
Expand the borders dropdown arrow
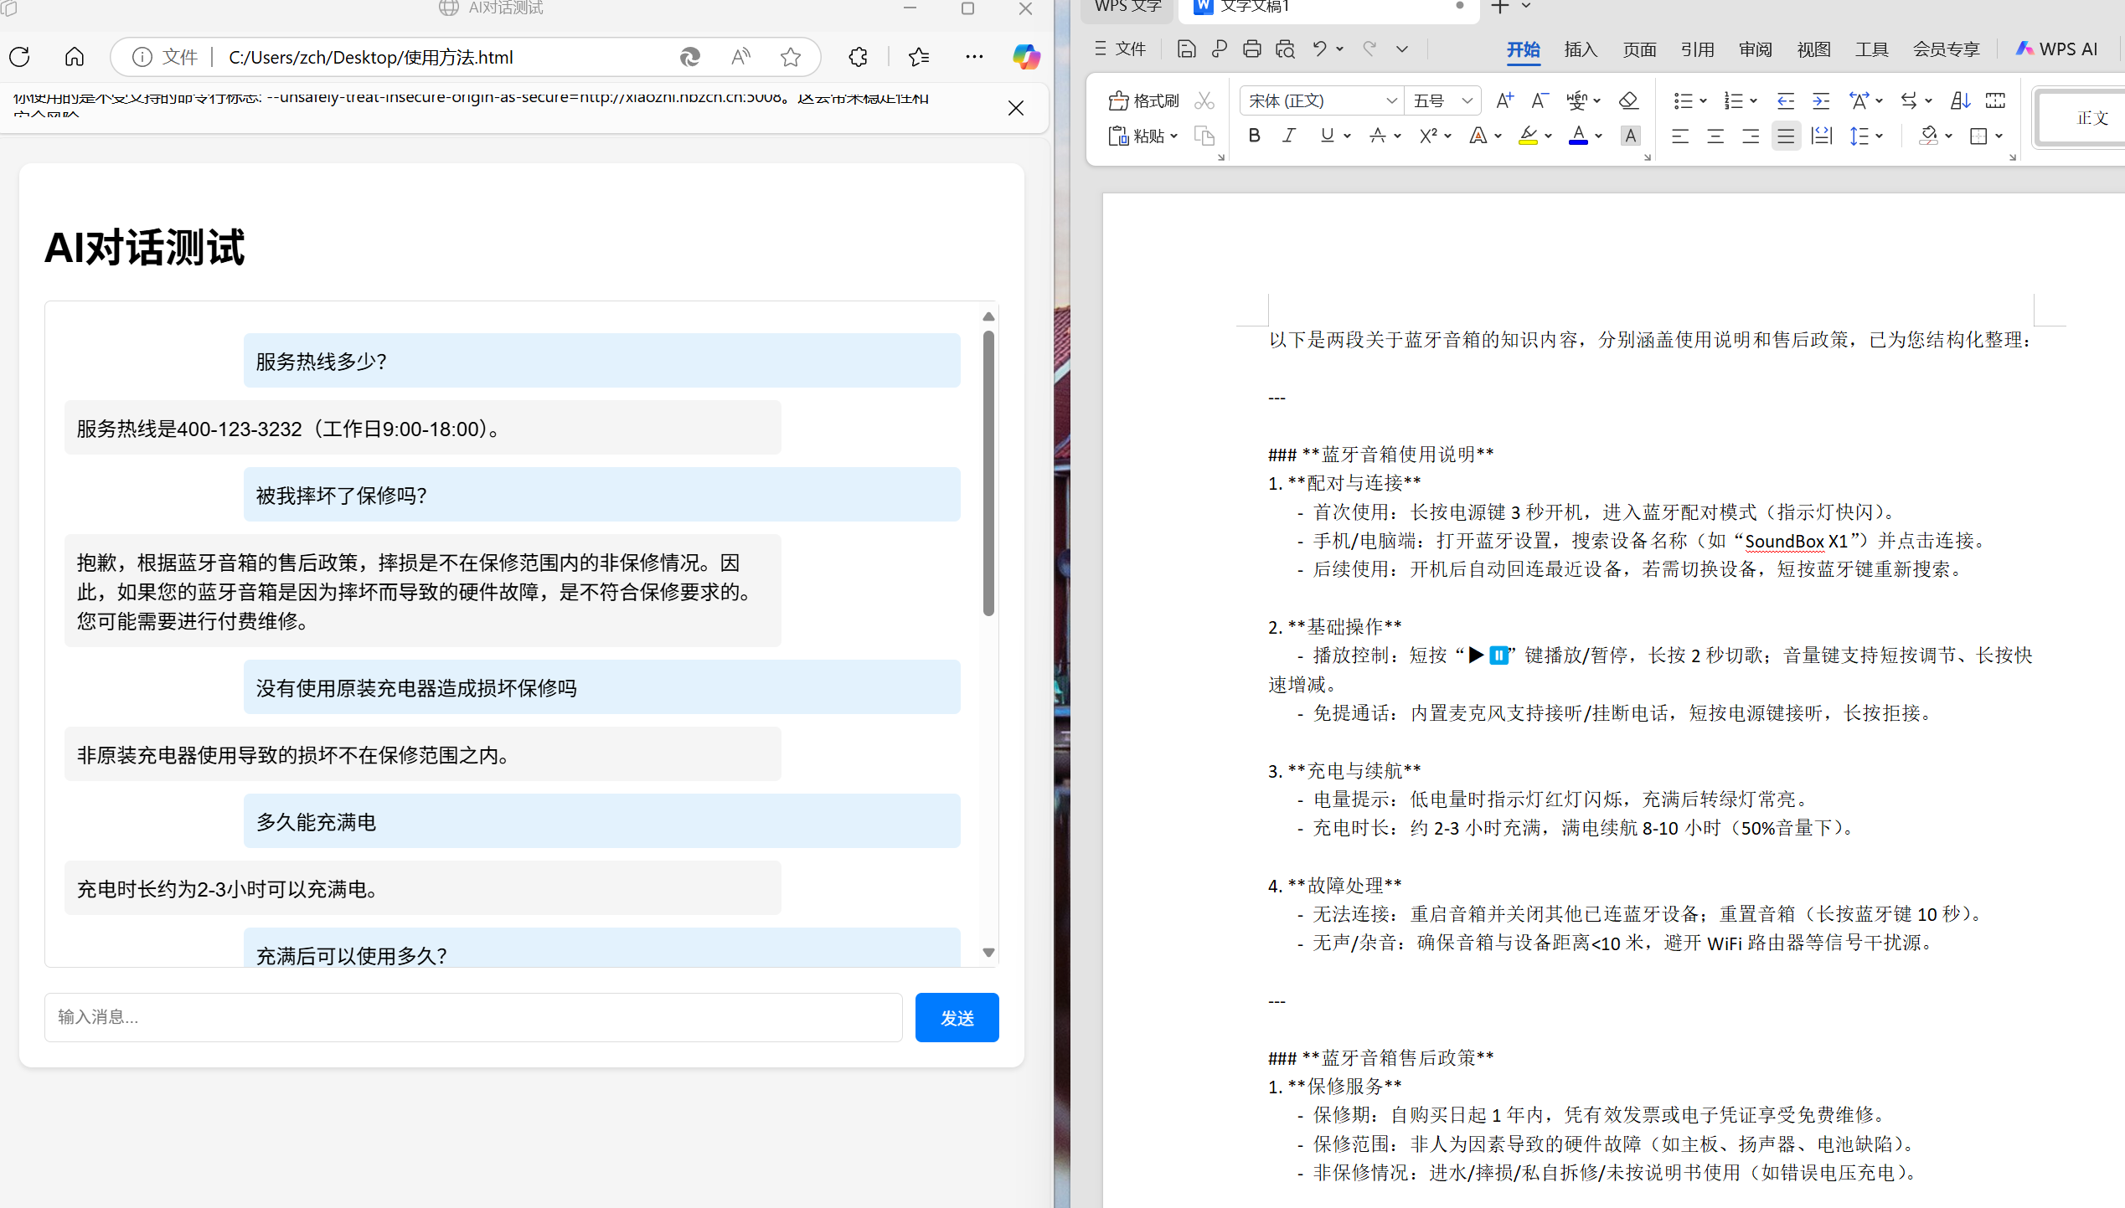(x=1999, y=136)
